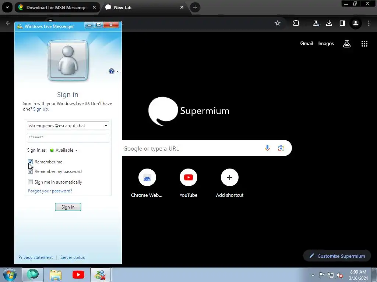377x282 pixels.
Task: Open the Images link
Action: click(326, 43)
